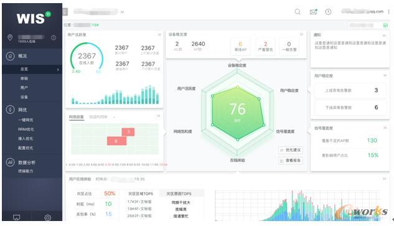Open the network name dropdown arrow
This screenshot has width=394, height=226.
tap(122, 12)
